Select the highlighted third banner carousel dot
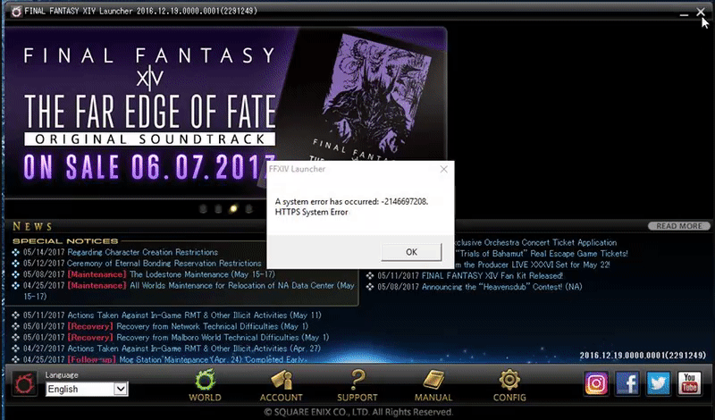 tap(233, 209)
